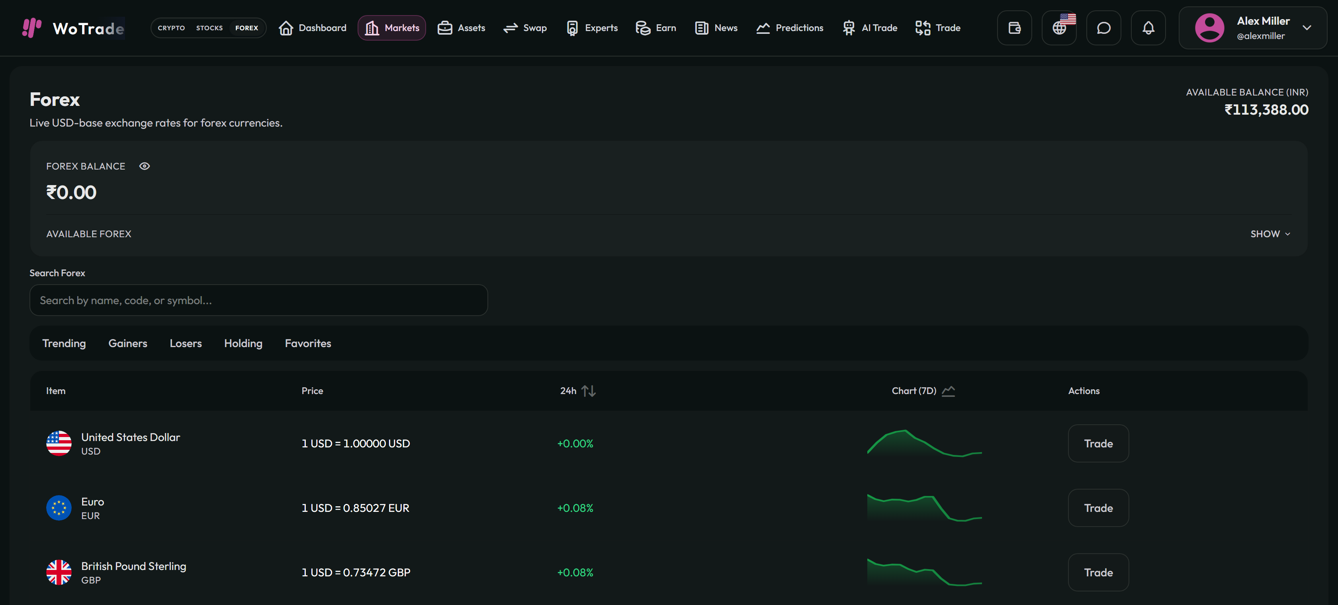Open the chat bubble icon
Image resolution: width=1338 pixels, height=605 pixels.
point(1103,28)
